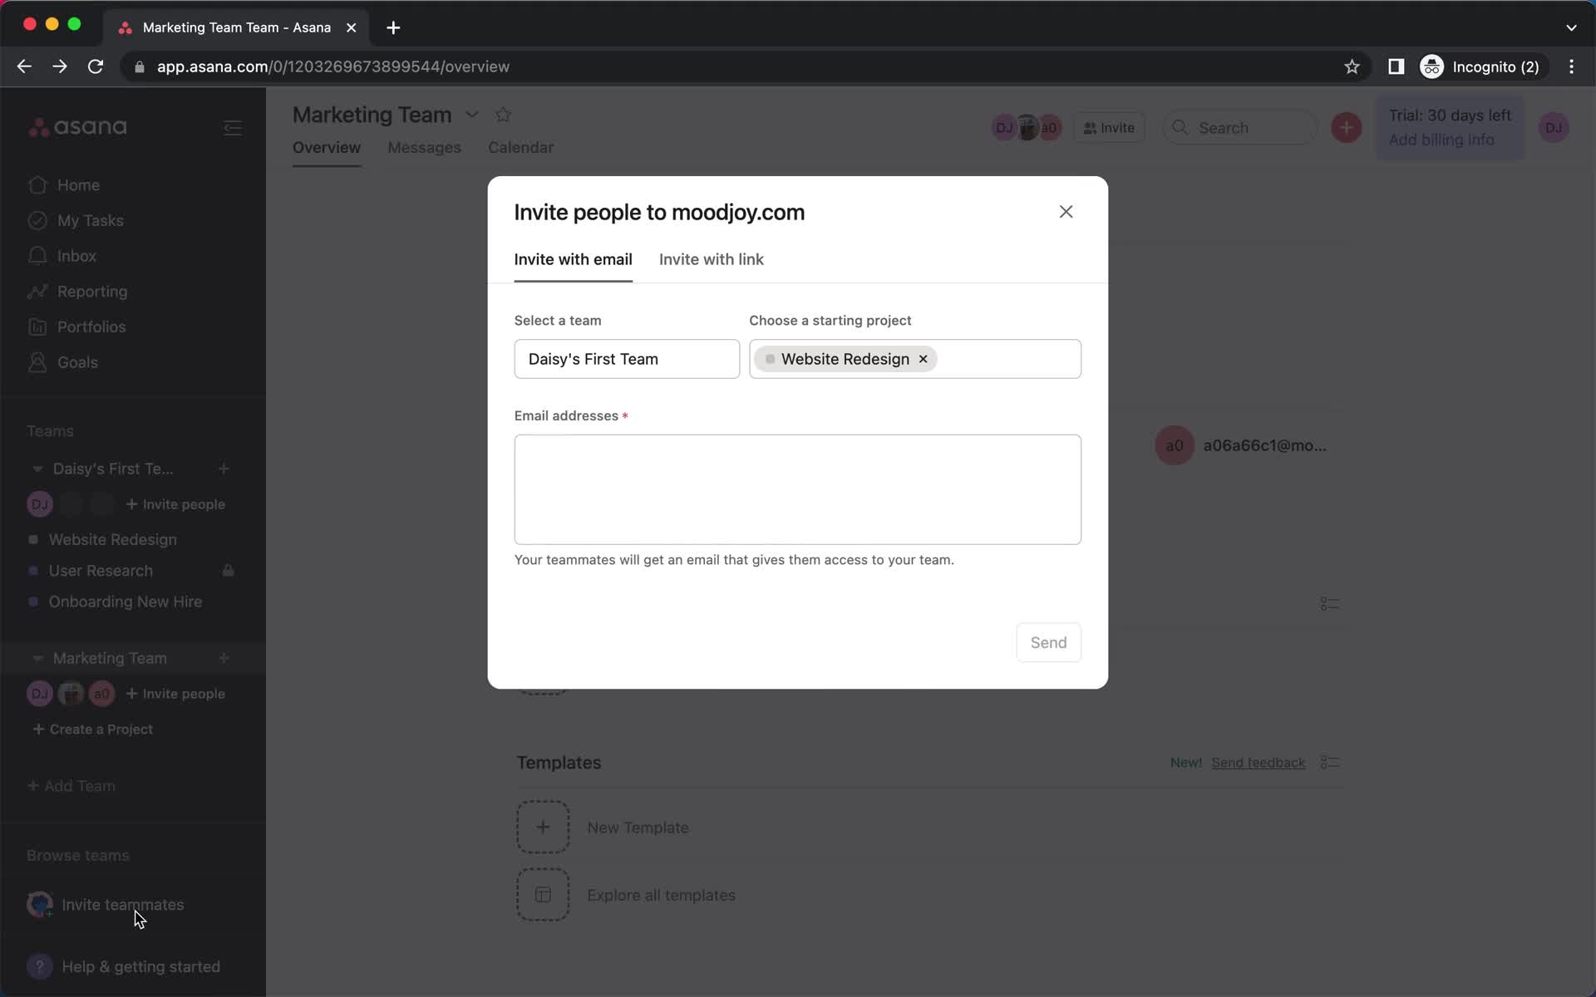Viewport: 1596px width, 997px height.
Task: Open a new browser tab
Action: [x=393, y=27]
